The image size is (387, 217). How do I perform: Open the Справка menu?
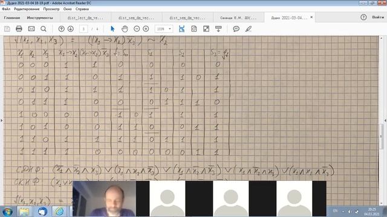[x=82, y=9]
